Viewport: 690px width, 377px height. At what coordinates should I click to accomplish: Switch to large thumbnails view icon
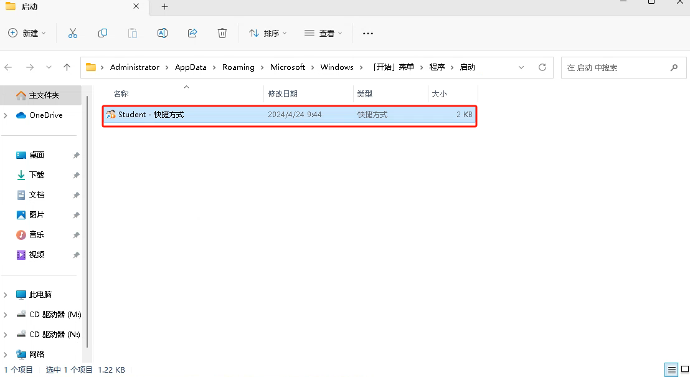coord(684,370)
